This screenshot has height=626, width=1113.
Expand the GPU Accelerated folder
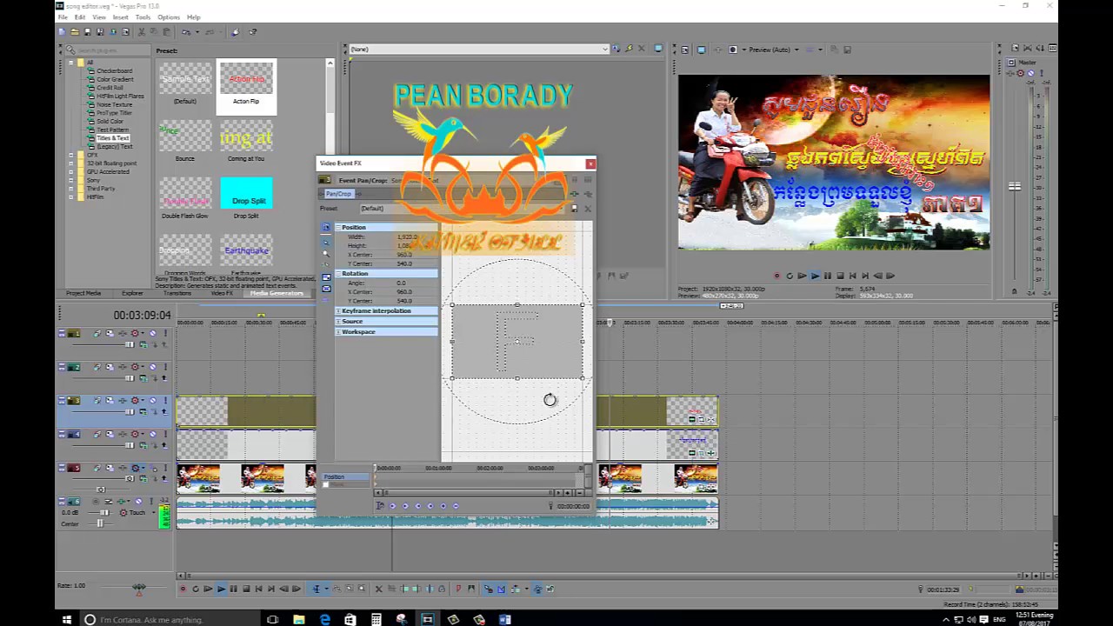tap(71, 172)
